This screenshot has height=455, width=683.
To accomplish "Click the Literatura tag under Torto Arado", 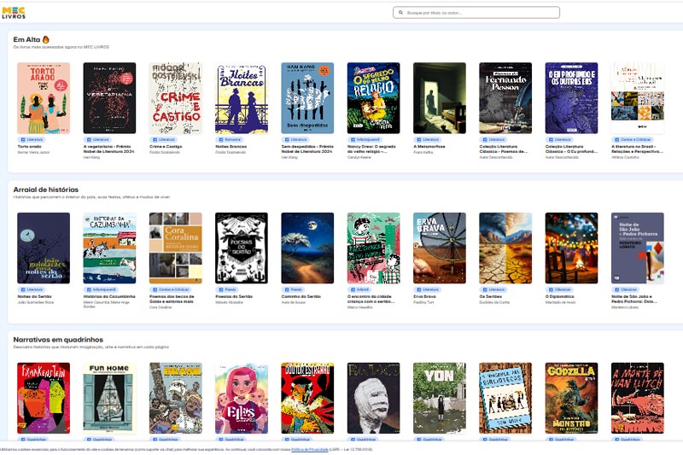I will click(x=32, y=140).
